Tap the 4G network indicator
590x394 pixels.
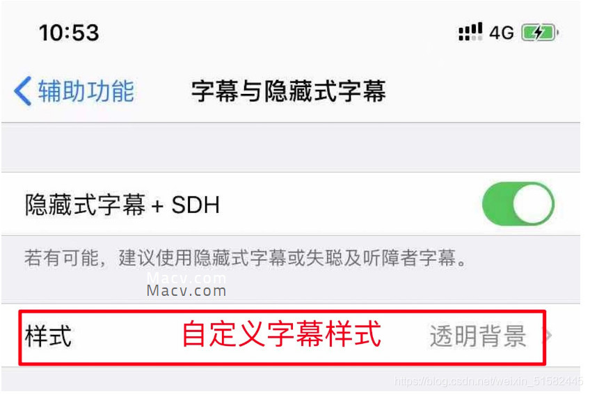501,33
